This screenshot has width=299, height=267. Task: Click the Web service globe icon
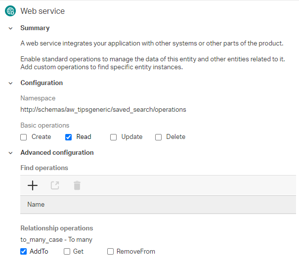[x=10, y=11]
